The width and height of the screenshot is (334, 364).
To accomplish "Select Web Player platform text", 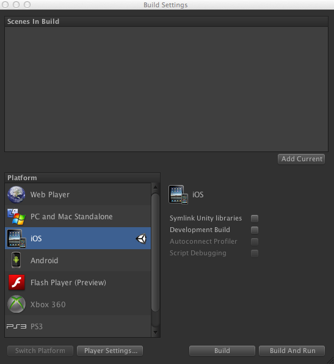I will [50, 195].
